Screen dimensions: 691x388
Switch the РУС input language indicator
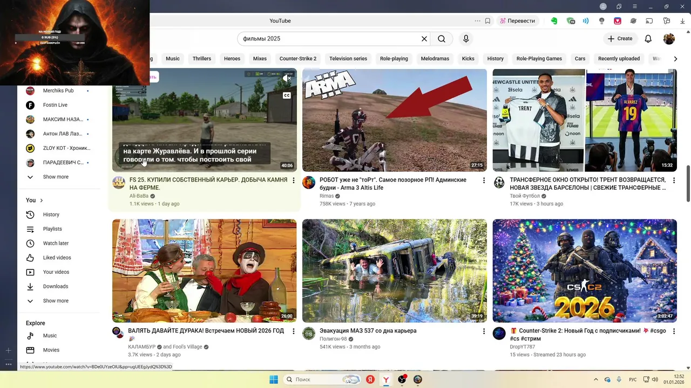coord(633,379)
